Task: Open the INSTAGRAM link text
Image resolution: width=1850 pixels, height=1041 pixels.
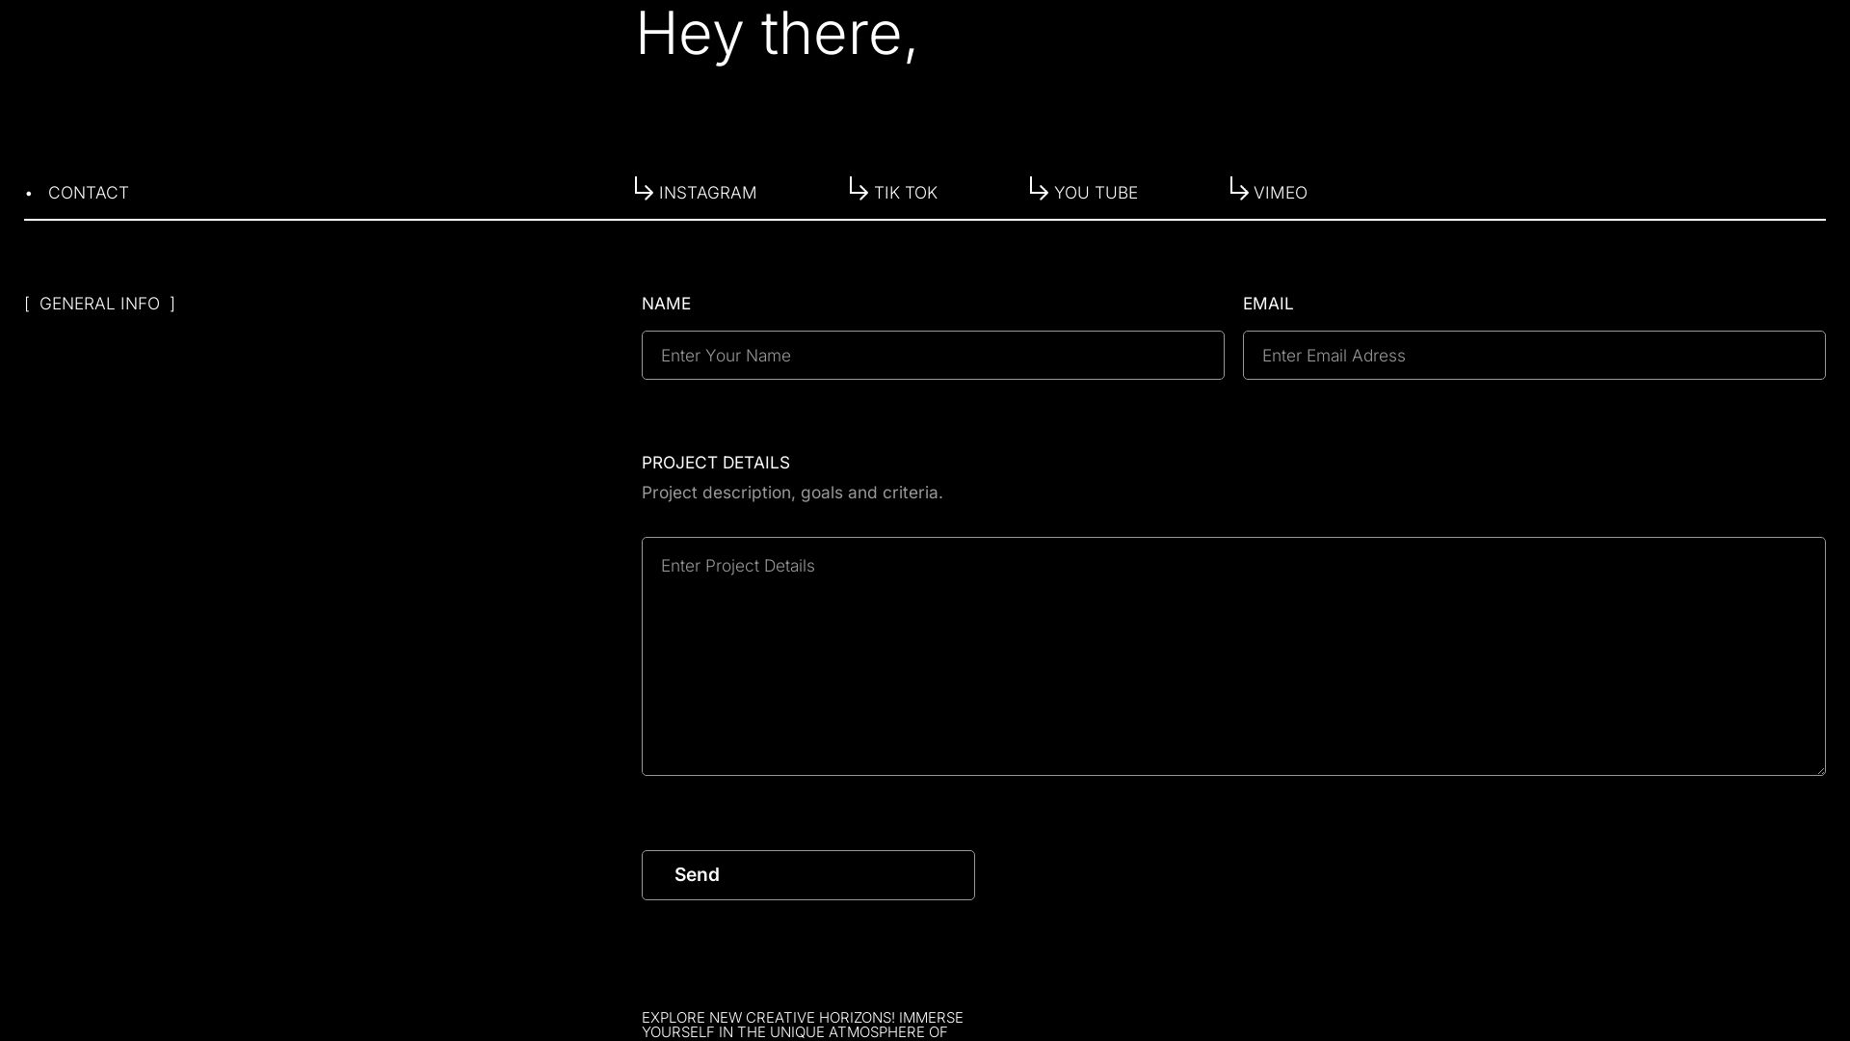Action: [707, 193]
